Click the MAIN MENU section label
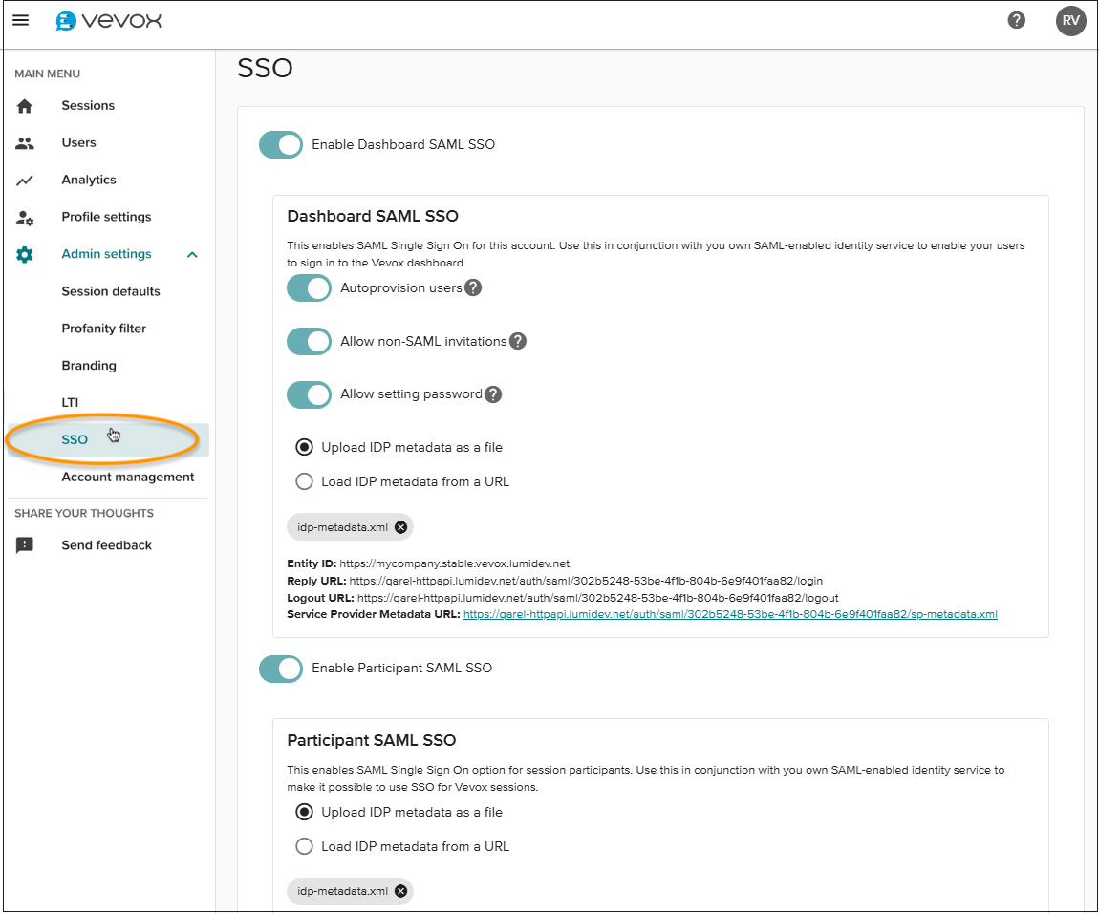 click(x=48, y=74)
